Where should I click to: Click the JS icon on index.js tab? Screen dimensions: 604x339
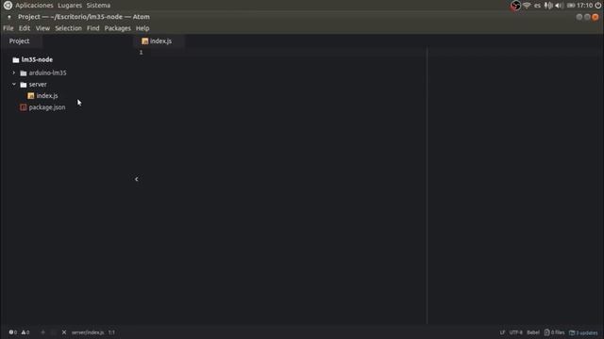(144, 41)
